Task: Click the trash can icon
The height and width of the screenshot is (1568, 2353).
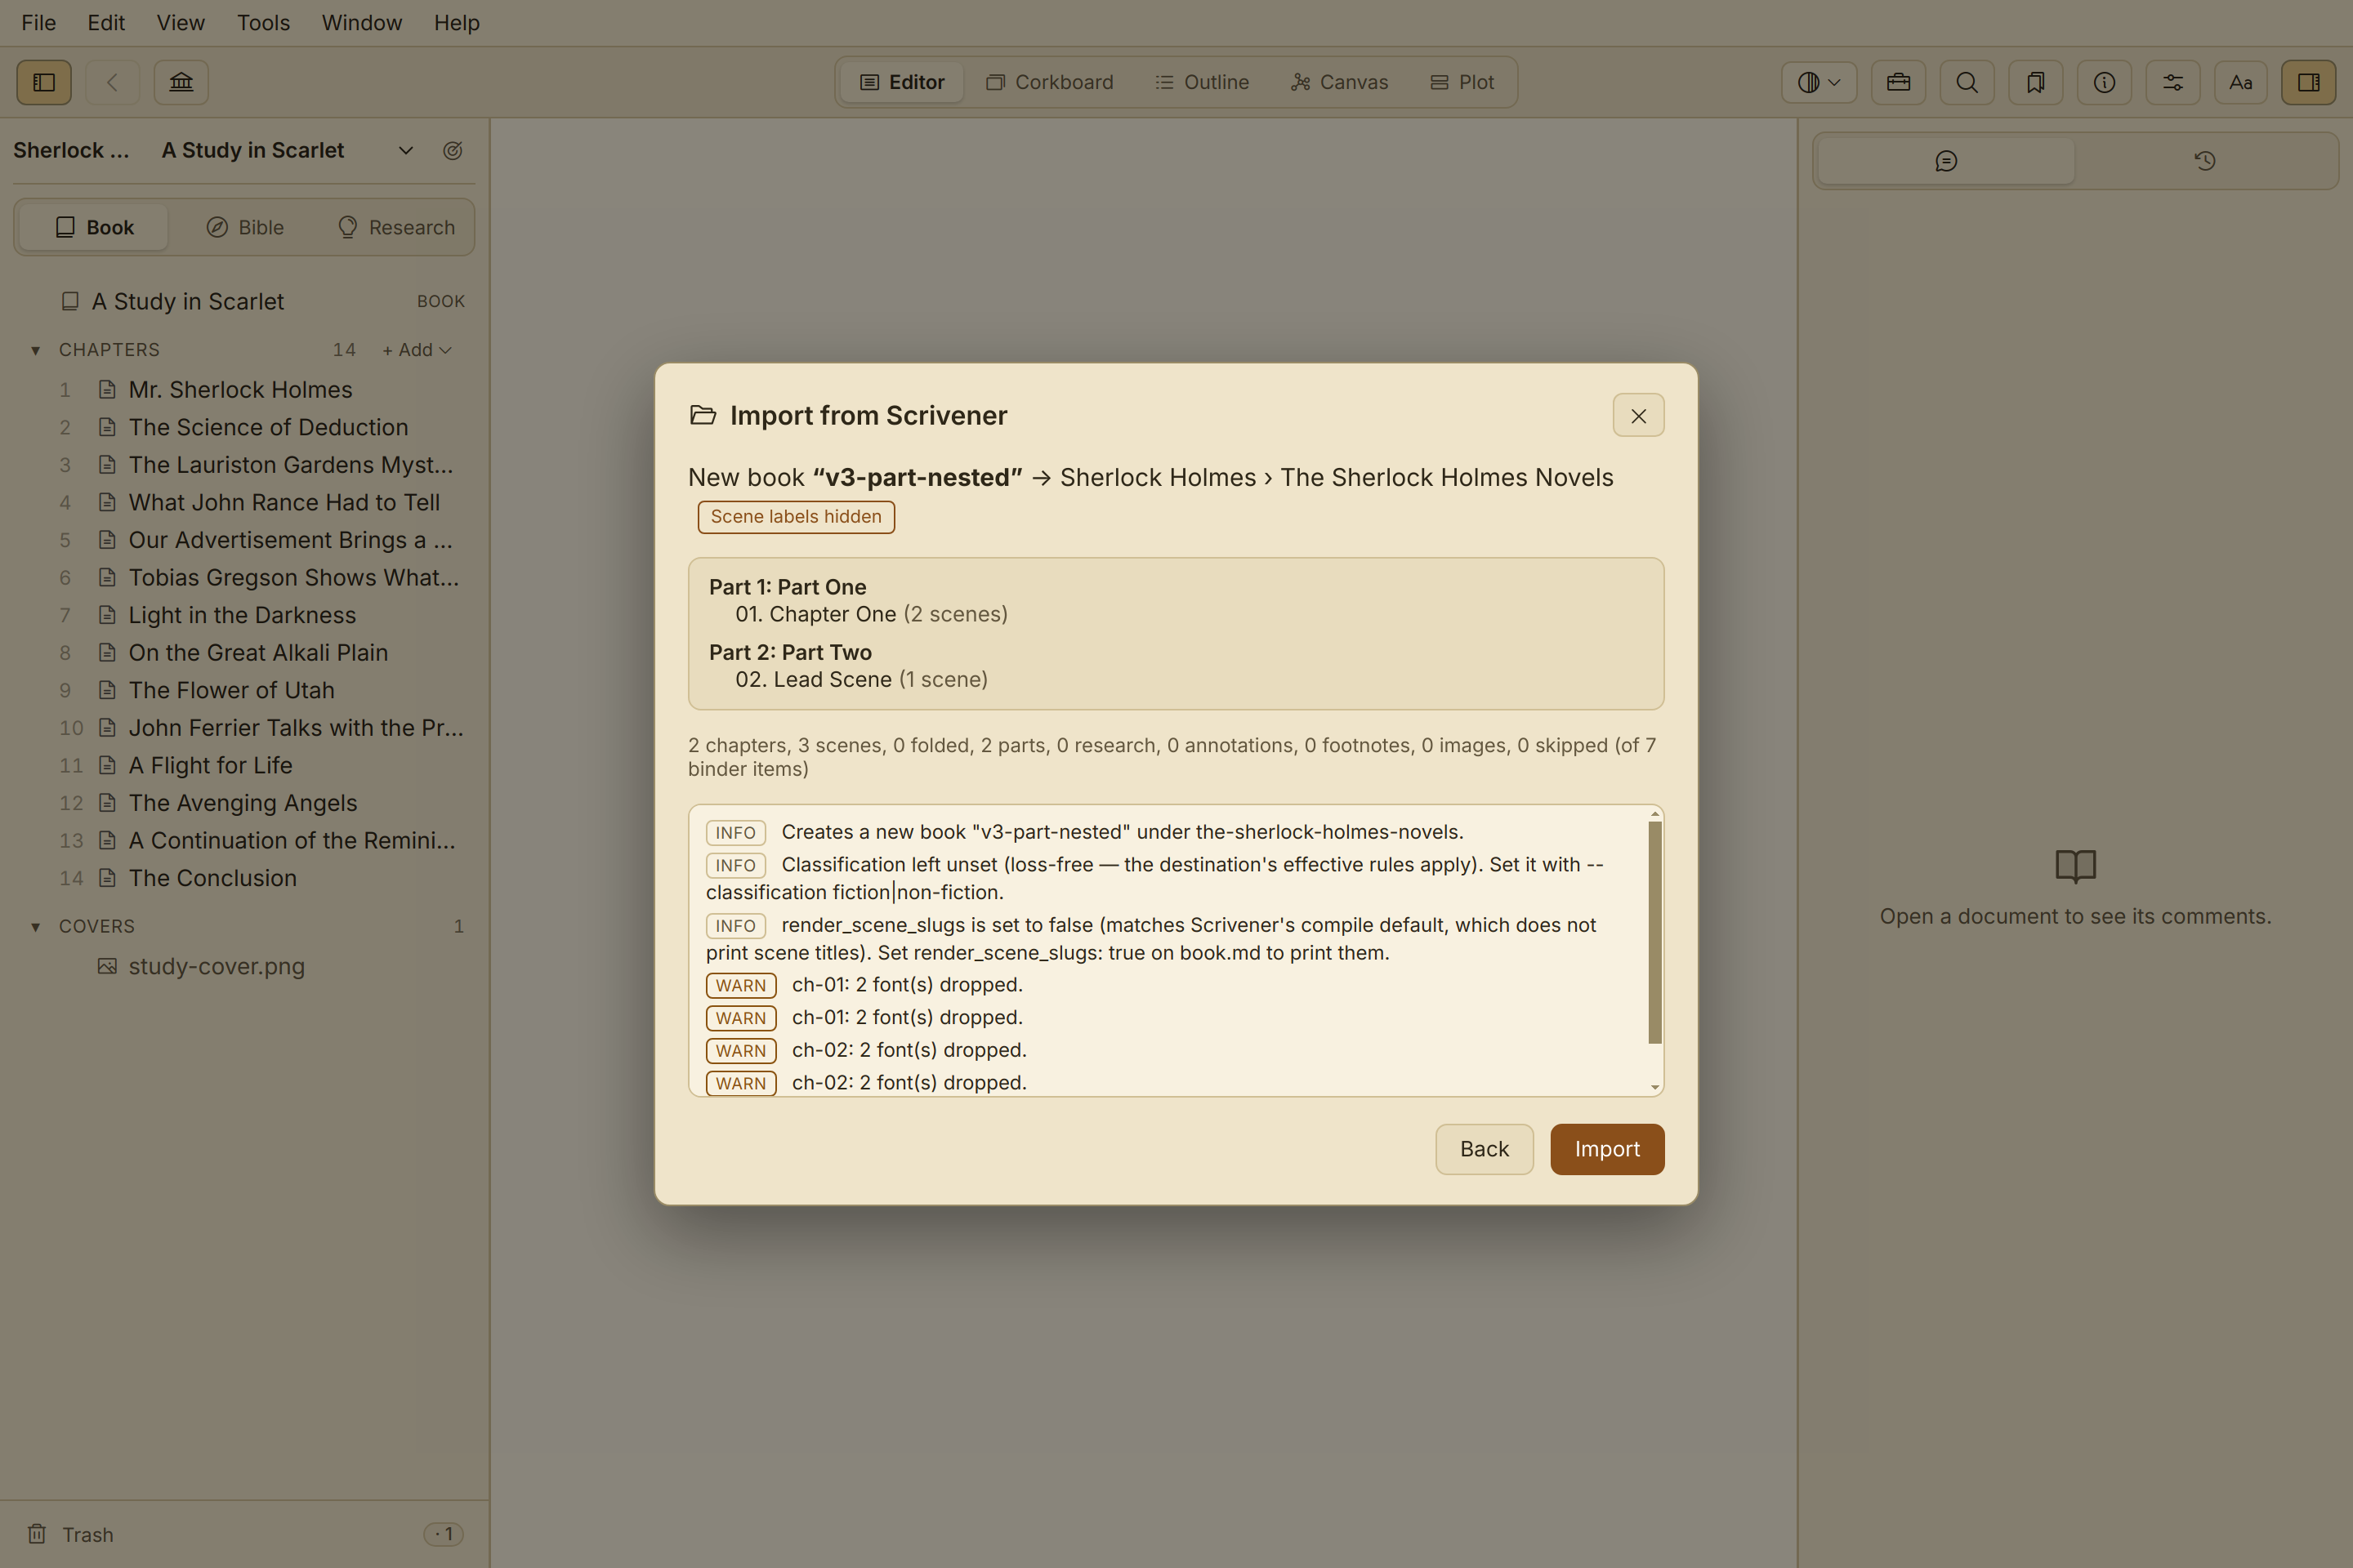Action: [x=37, y=1534]
